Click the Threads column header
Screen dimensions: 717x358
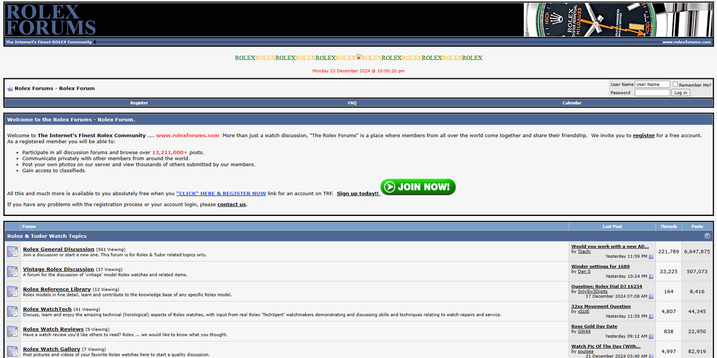click(669, 227)
